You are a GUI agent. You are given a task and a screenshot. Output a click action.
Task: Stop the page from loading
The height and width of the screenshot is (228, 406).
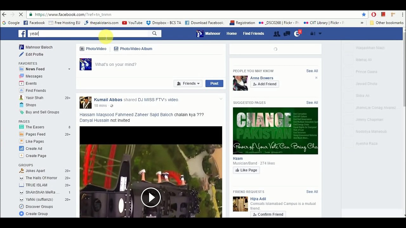[x=21, y=15]
